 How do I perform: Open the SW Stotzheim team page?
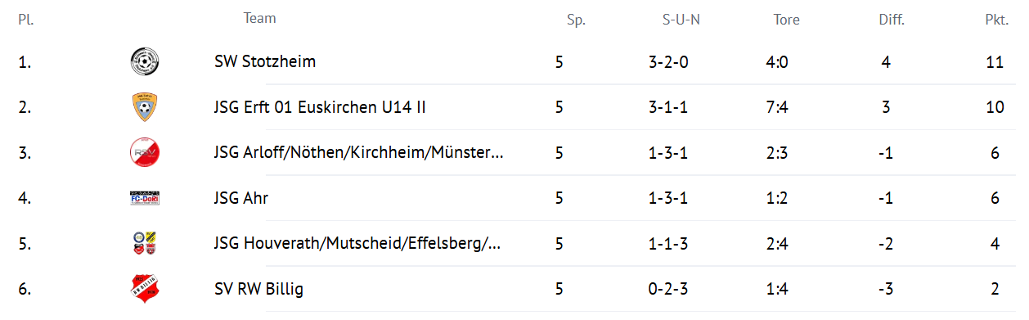265,61
